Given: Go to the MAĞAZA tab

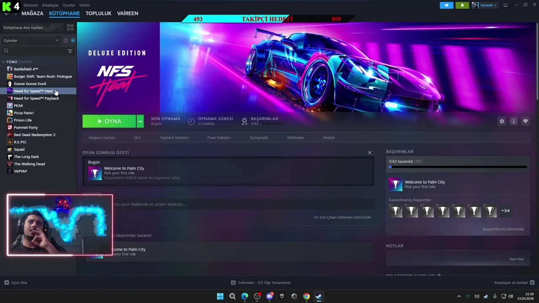Looking at the screenshot, I should pos(32,13).
